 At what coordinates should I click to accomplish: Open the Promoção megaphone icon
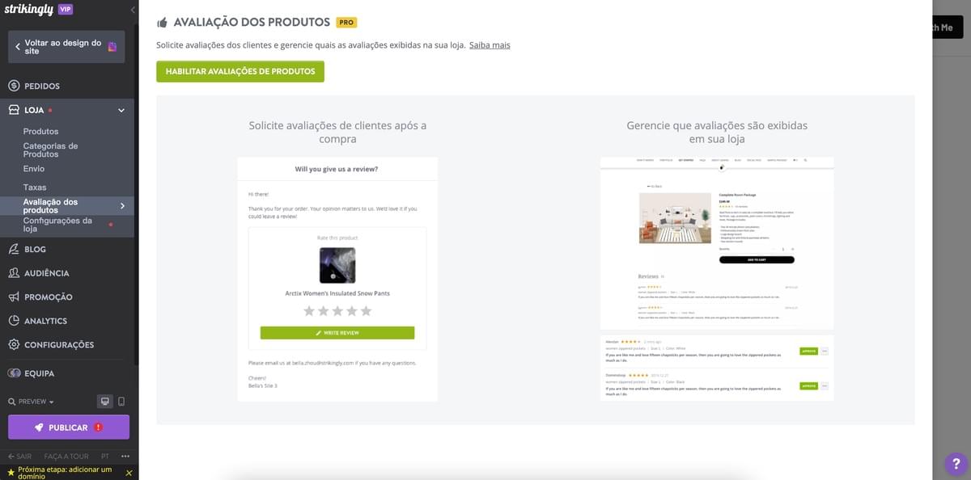14,297
